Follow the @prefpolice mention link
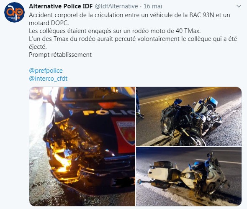 click(46, 71)
